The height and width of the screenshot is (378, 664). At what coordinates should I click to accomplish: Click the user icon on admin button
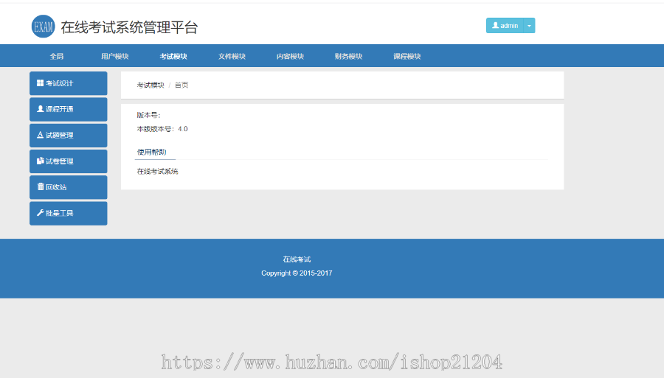[495, 25]
